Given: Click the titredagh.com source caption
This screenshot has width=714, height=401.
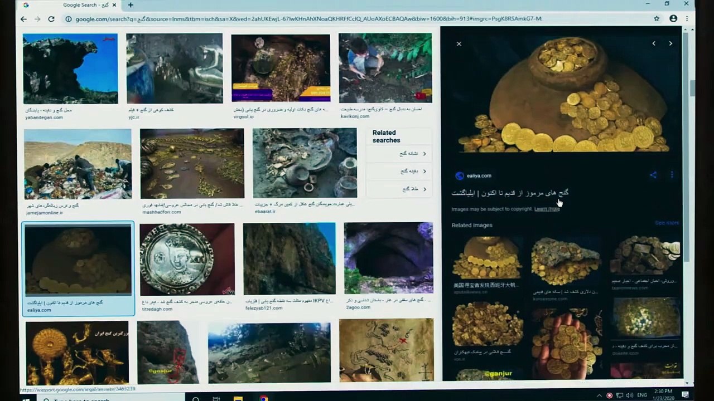Looking at the screenshot, I should click(x=157, y=309).
